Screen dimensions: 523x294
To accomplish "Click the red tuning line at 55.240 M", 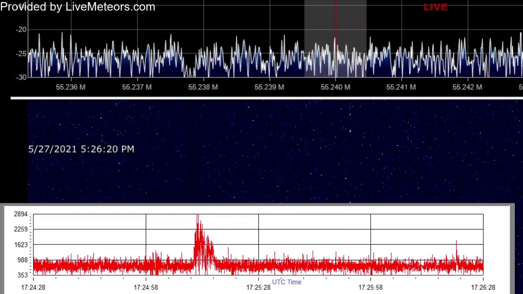I will 335,39.
